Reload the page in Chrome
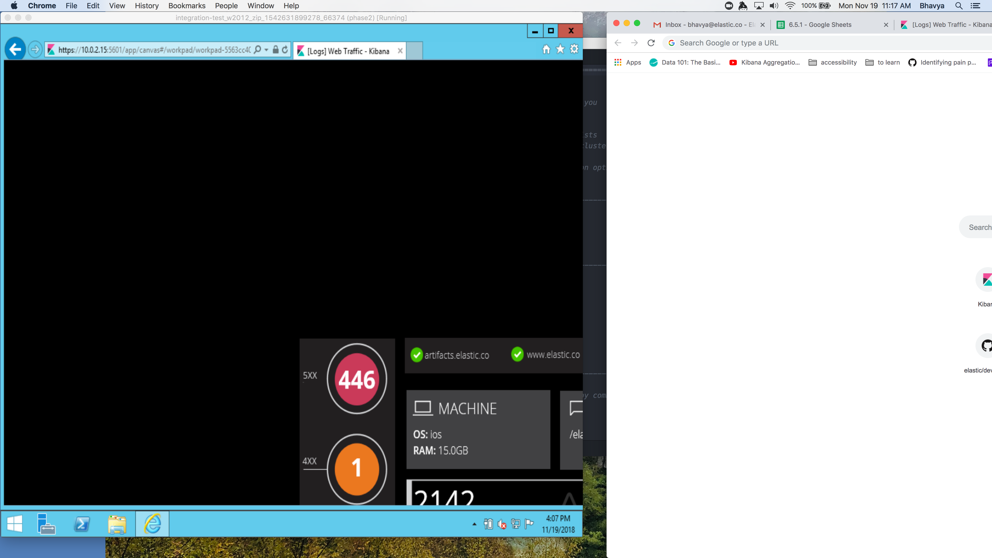 [x=651, y=43]
